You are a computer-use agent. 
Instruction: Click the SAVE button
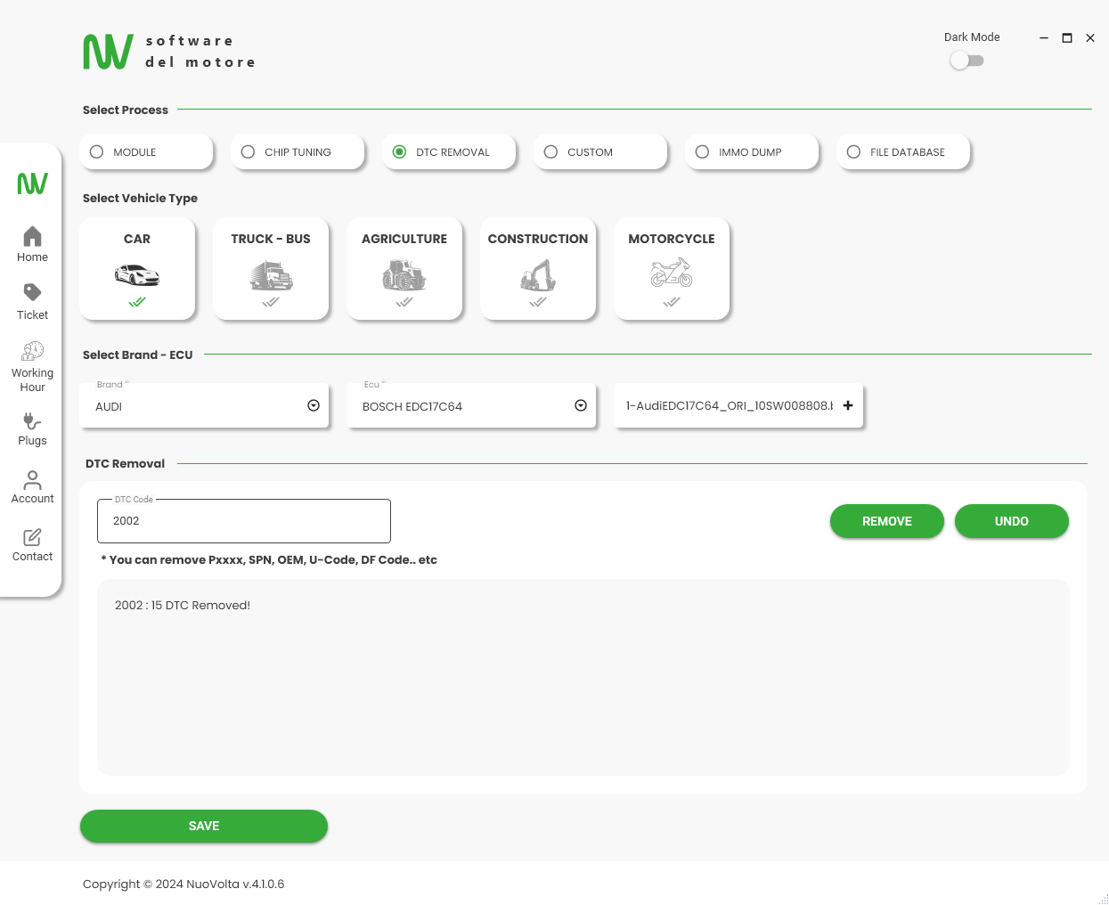(x=204, y=826)
